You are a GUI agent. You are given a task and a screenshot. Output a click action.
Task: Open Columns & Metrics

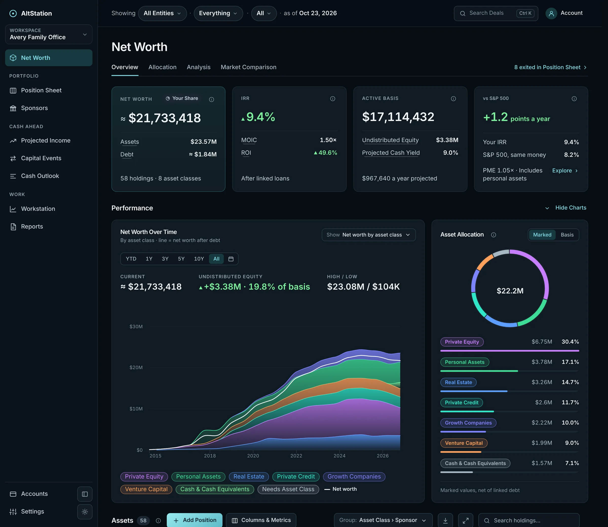point(261,520)
